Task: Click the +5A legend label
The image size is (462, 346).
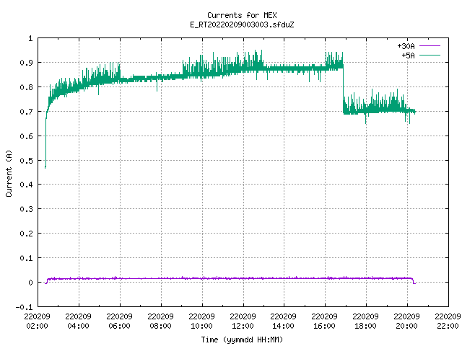Action: [408, 56]
